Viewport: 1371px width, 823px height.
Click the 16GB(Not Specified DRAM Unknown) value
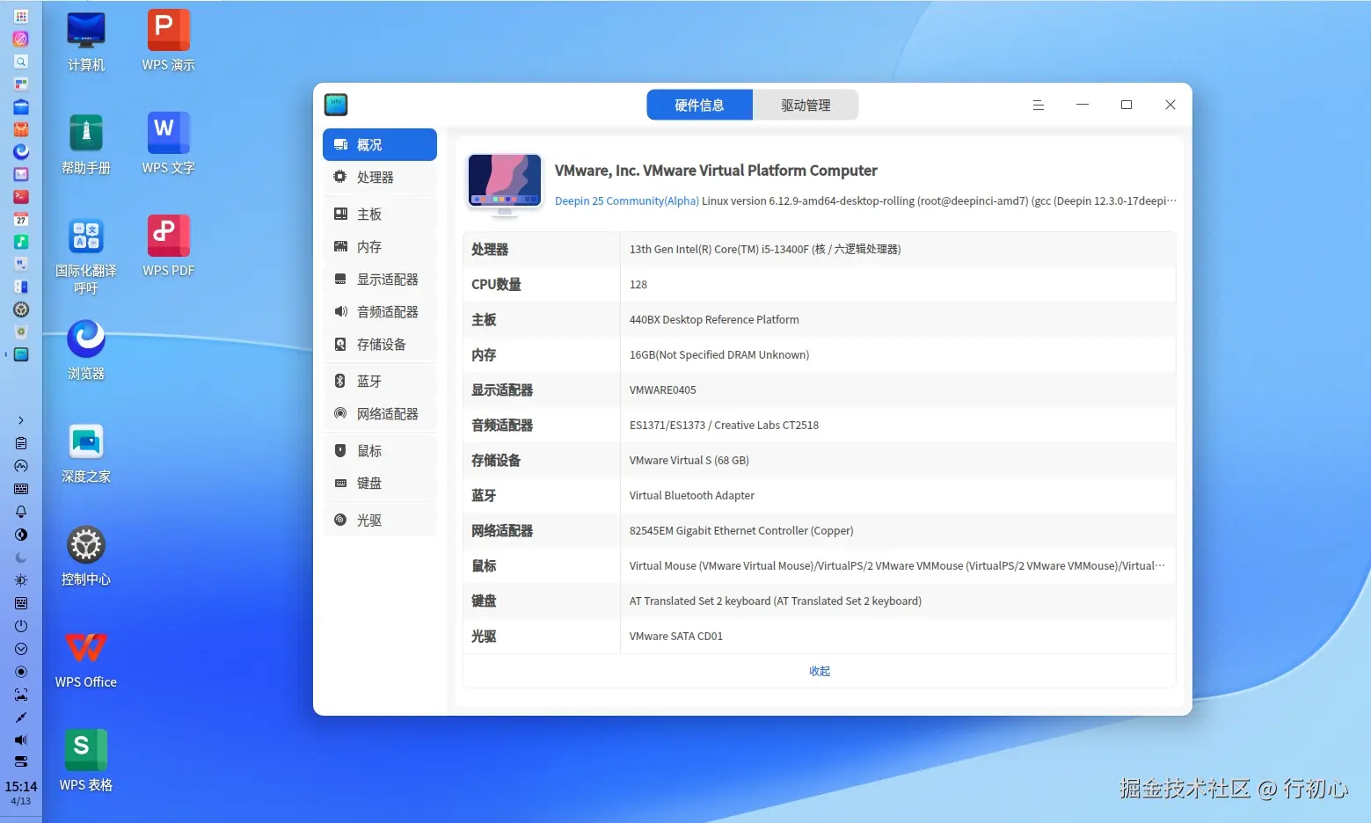tap(719, 355)
